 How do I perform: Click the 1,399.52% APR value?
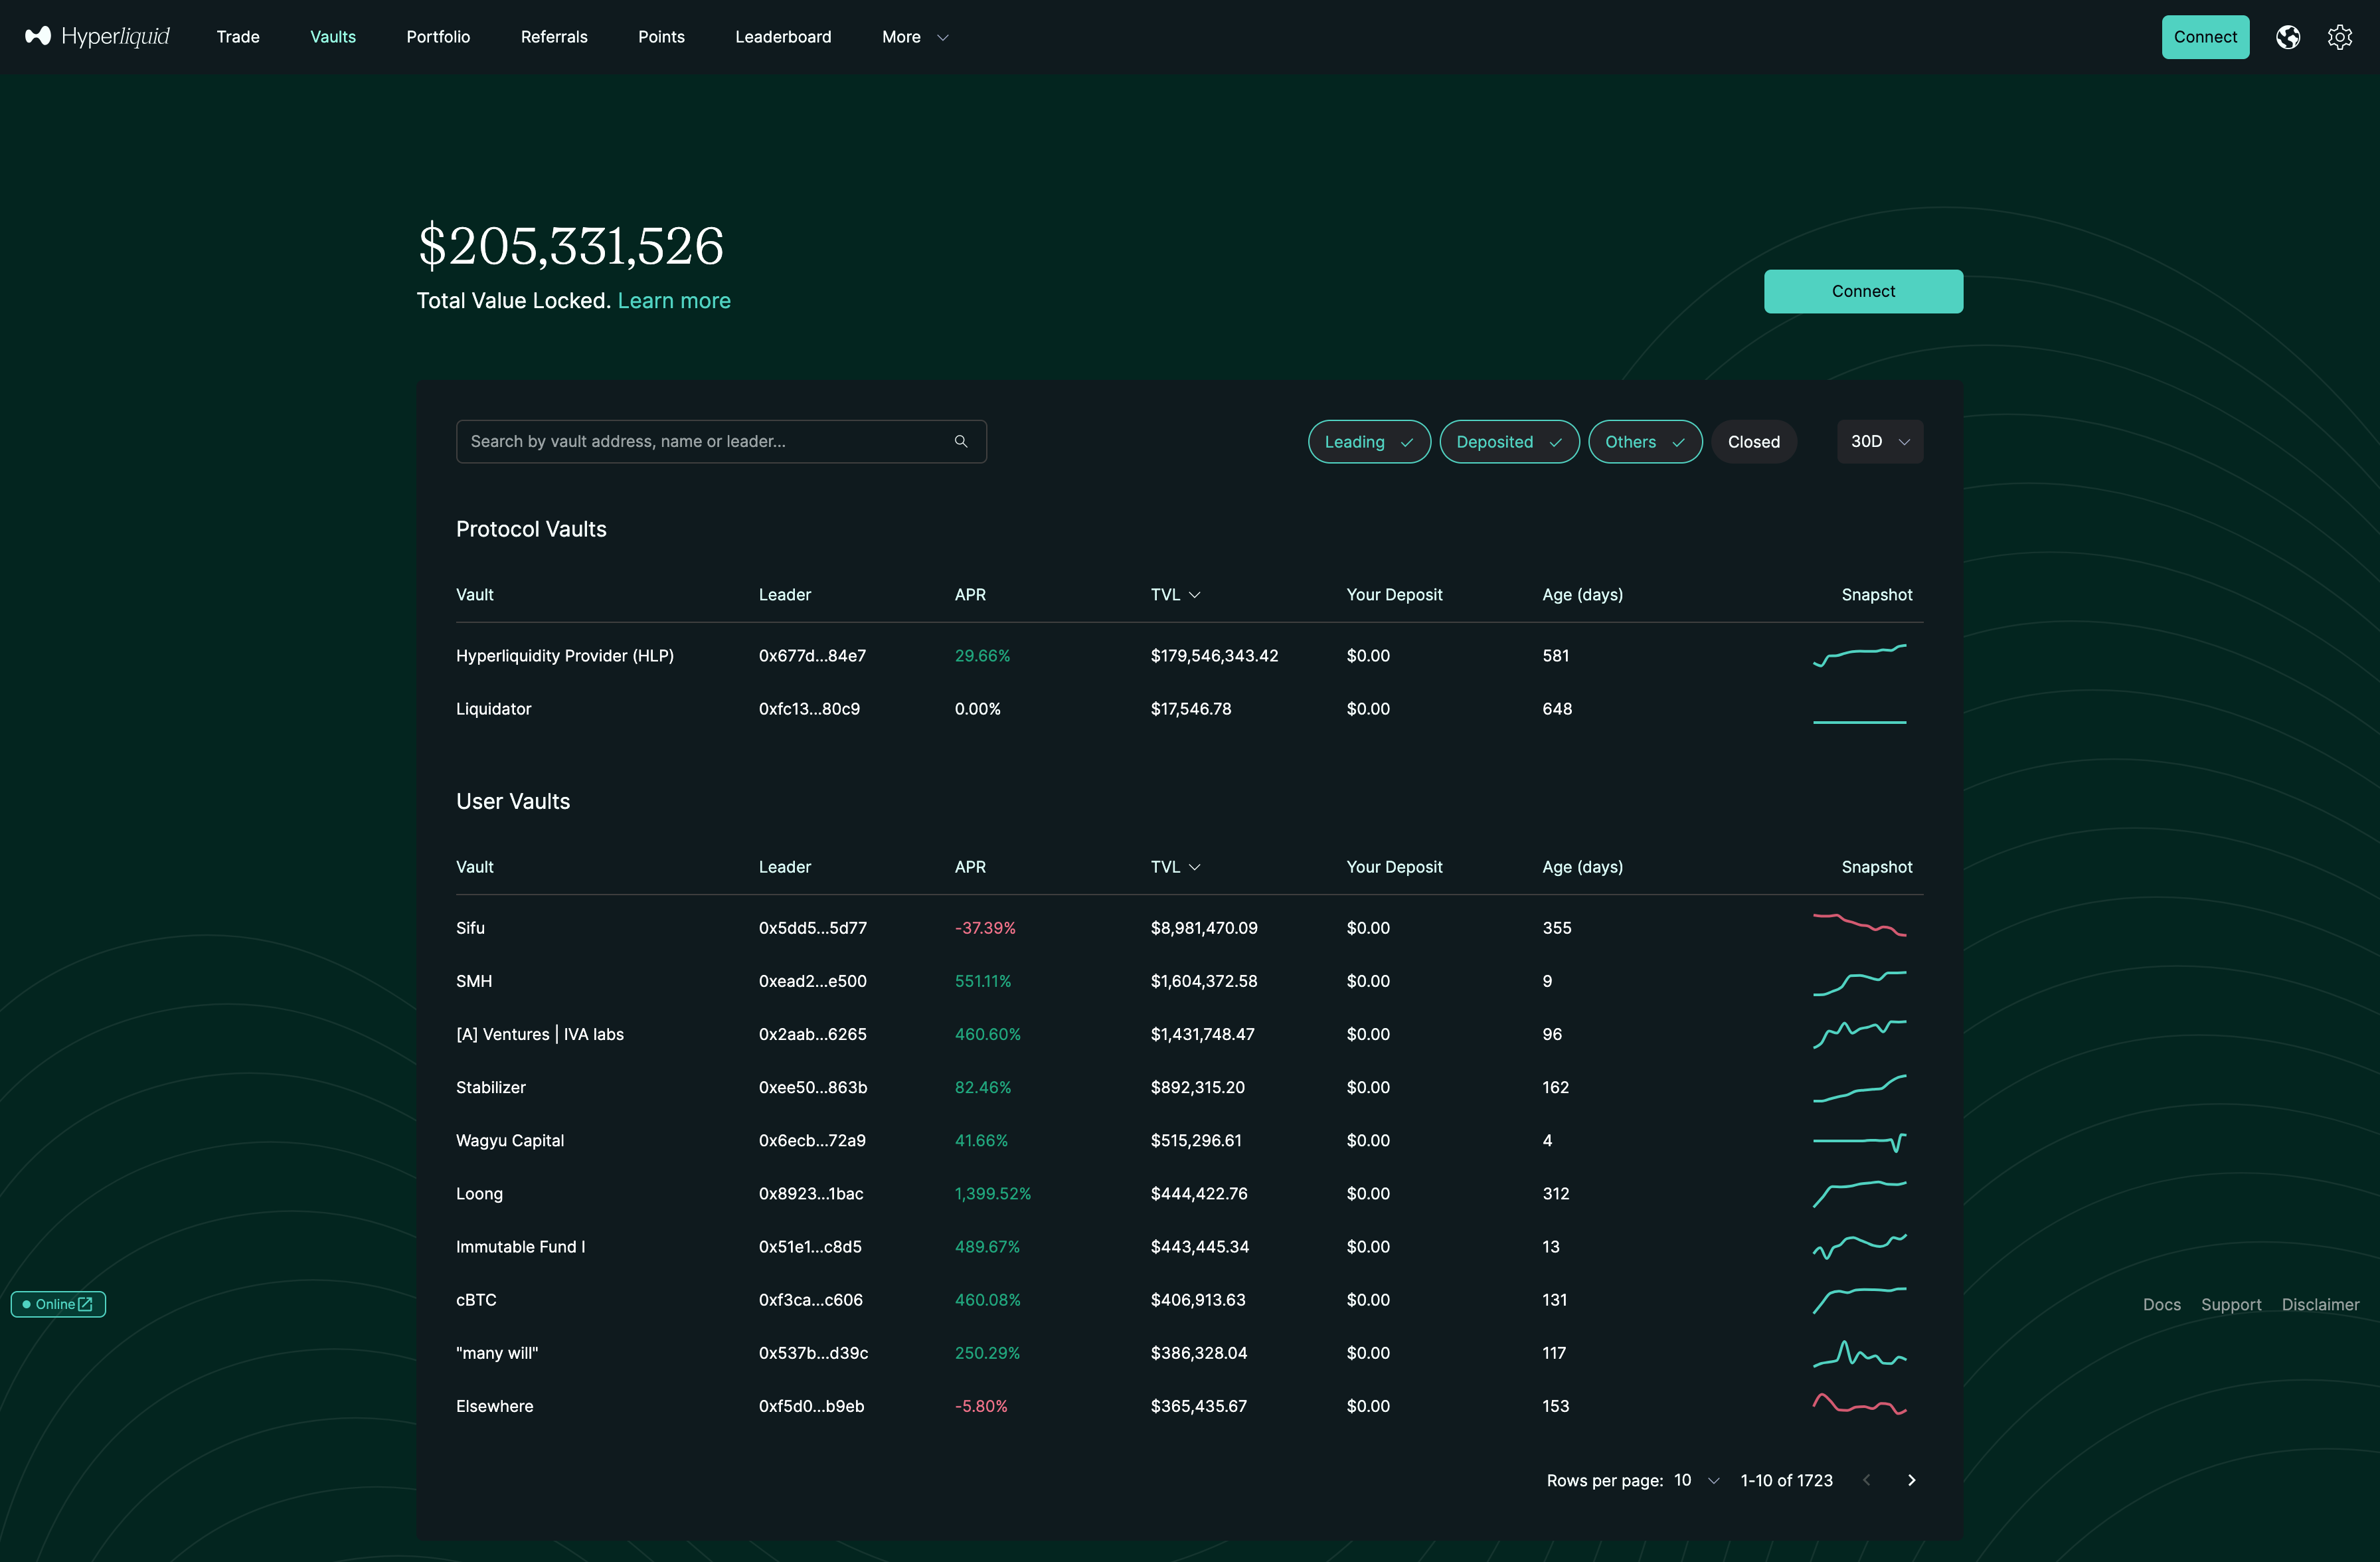(x=993, y=1193)
